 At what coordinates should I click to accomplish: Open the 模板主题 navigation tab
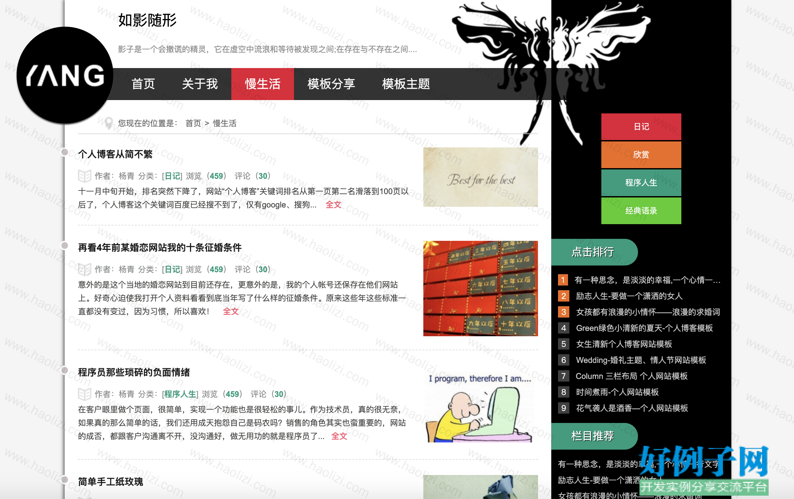pos(406,84)
